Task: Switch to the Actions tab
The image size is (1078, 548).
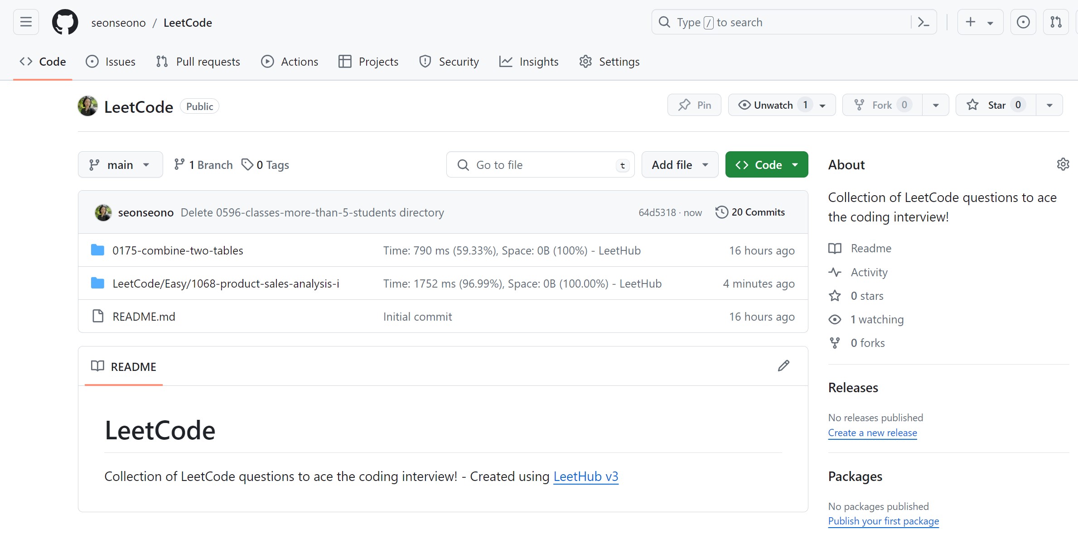Action: point(290,62)
